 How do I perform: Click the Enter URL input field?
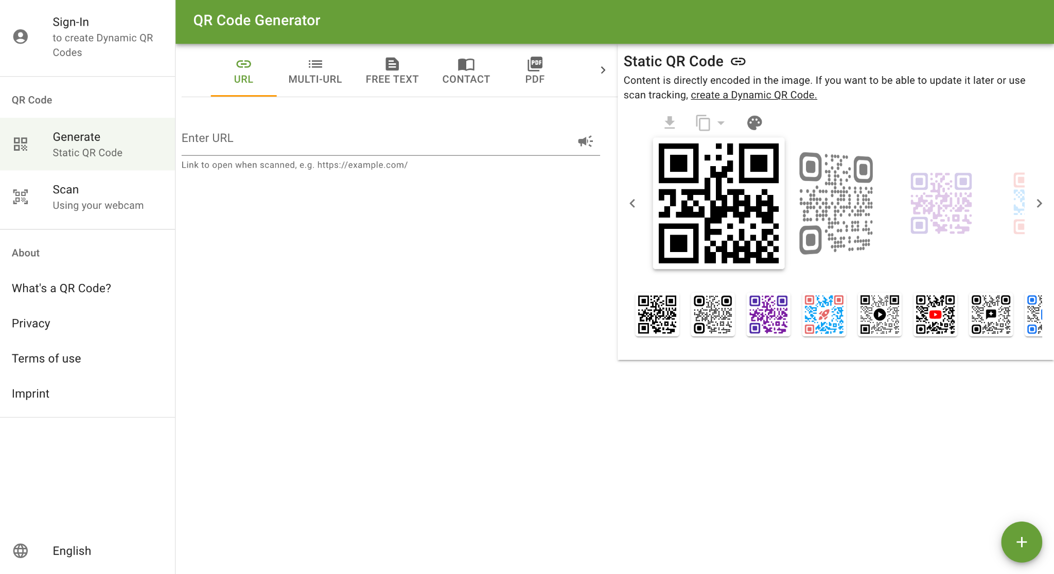click(x=360, y=138)
